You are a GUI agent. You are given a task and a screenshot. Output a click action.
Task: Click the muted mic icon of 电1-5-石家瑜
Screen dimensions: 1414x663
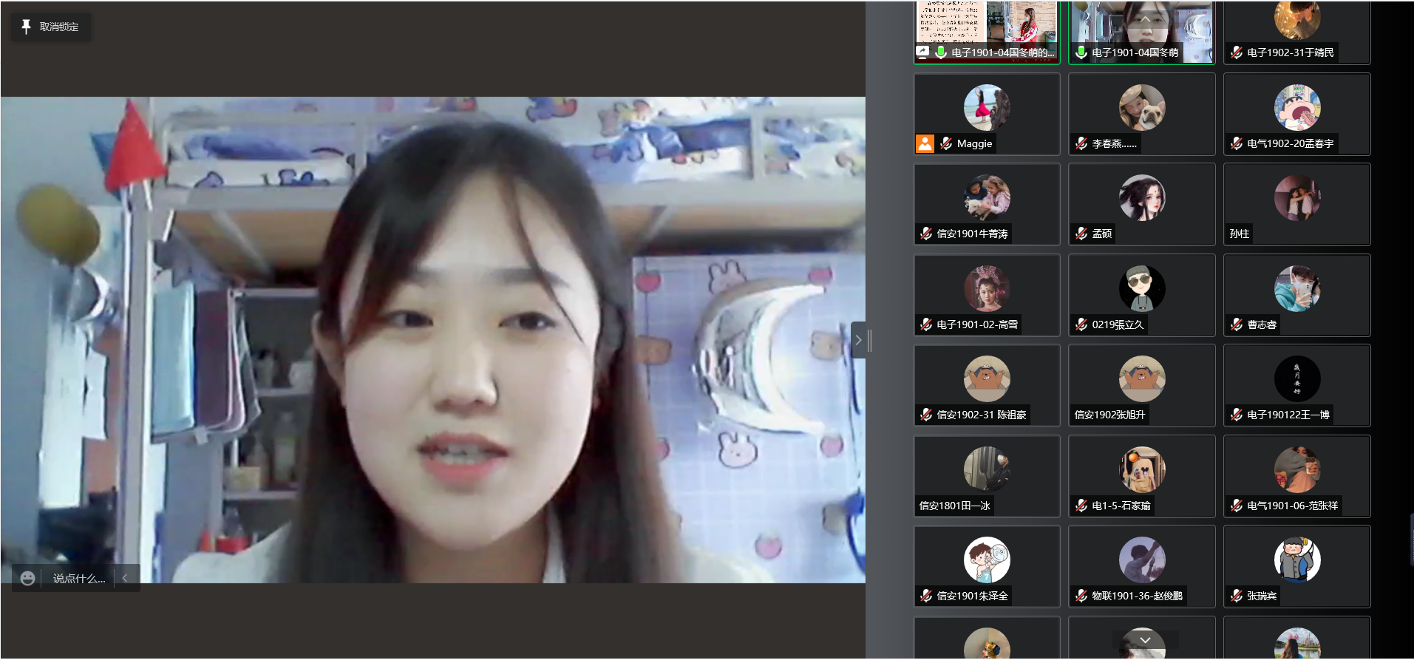pyautogui.click(x=1081, y=506)
